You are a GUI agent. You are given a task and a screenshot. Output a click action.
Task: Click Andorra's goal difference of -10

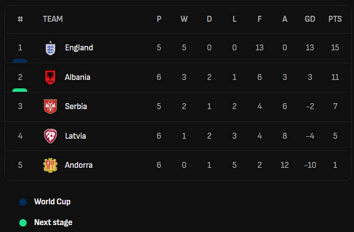pyautogui.click(x=310, y=165)
